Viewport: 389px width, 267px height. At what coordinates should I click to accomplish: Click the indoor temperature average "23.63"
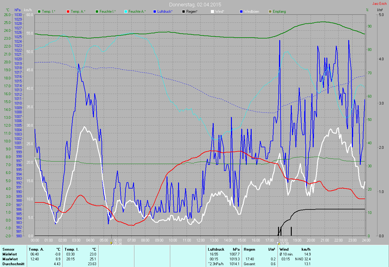[92, 264]
